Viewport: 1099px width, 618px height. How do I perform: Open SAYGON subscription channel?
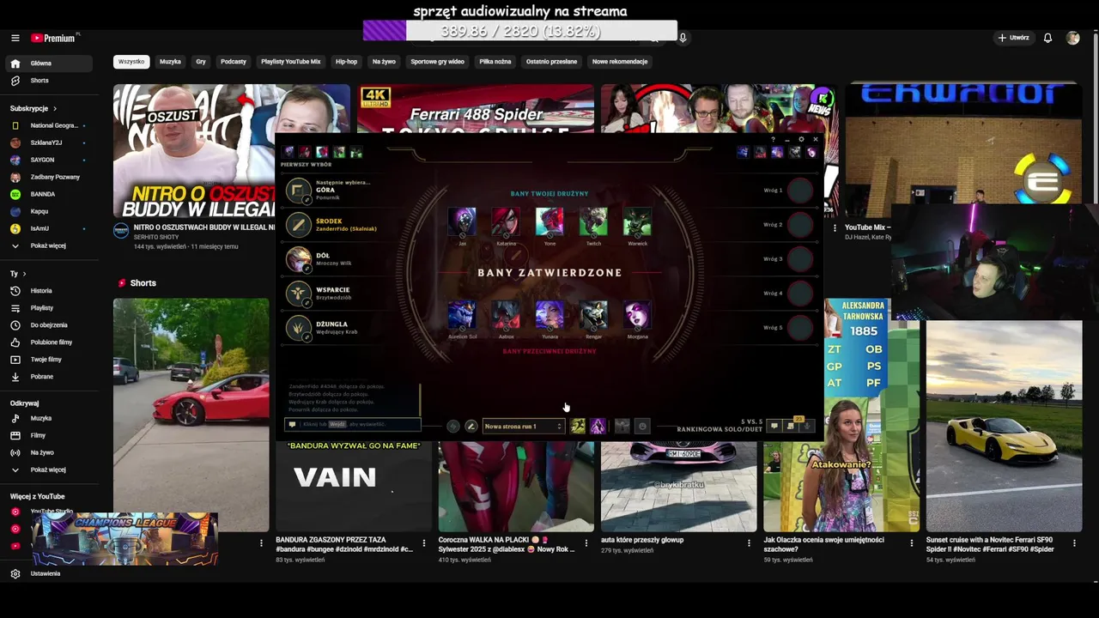pos(50,160)
